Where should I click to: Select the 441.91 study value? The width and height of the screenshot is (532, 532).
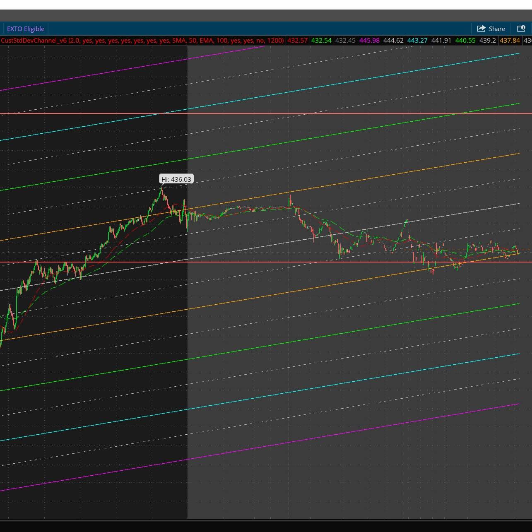[x=441, y=41]
